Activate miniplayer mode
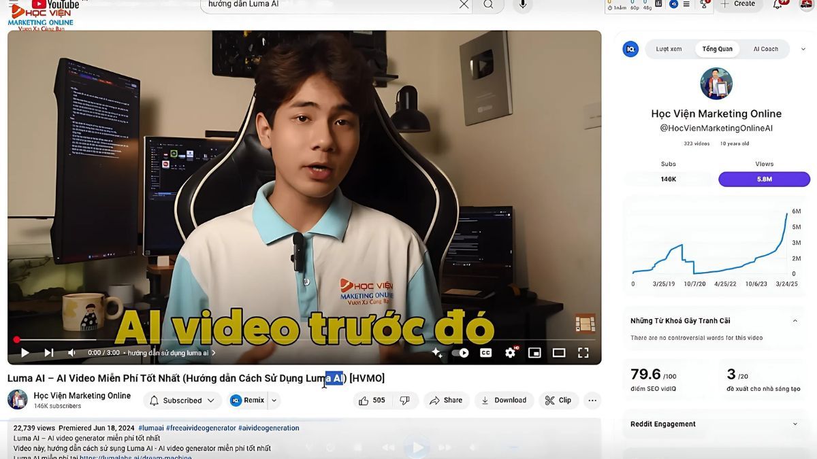Screen dimensions: 817x459 tap(534, 352)
